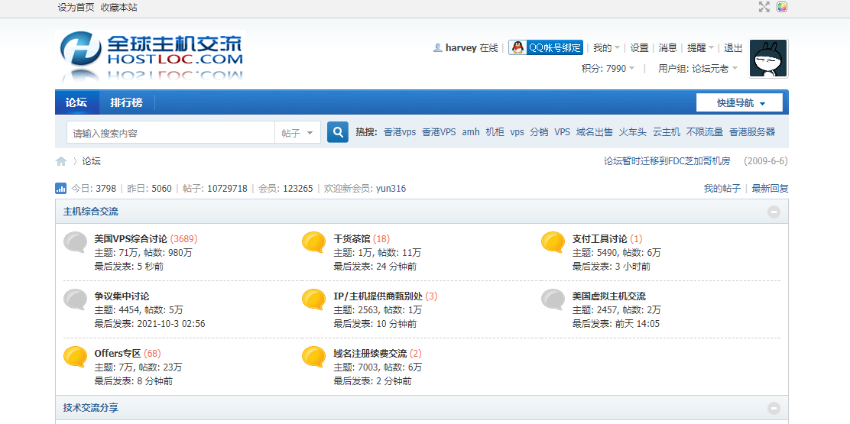This screenshot has height=424, width=850.
Task: Click the Offers专区 forum bubble icon
Action: coord(75,358)
